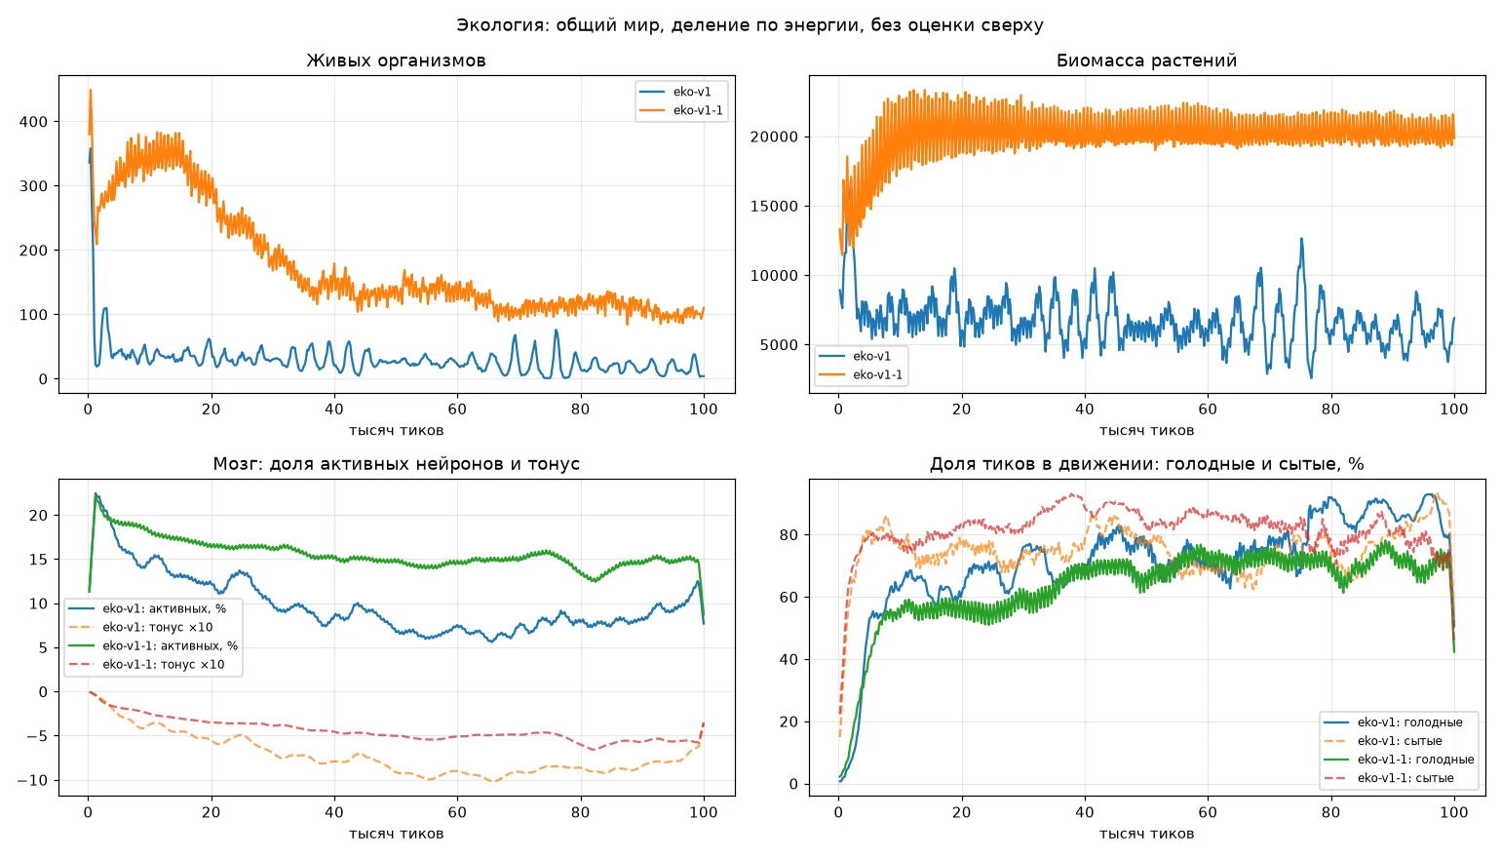Click the figure title starting with 'Экология: общий мир'
The height and width of the screenshot is (858, 1501).
(x=750, y=25)
